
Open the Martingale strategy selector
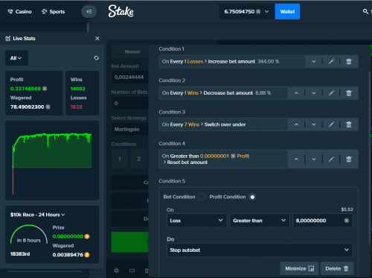[x=130, y=129]
